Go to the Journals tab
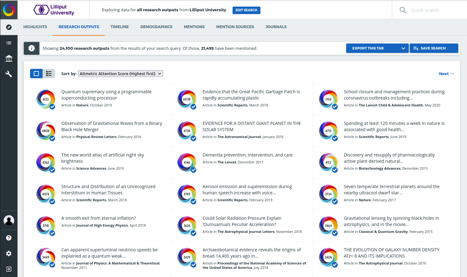467x277 pixels. (x=276, y=27)
